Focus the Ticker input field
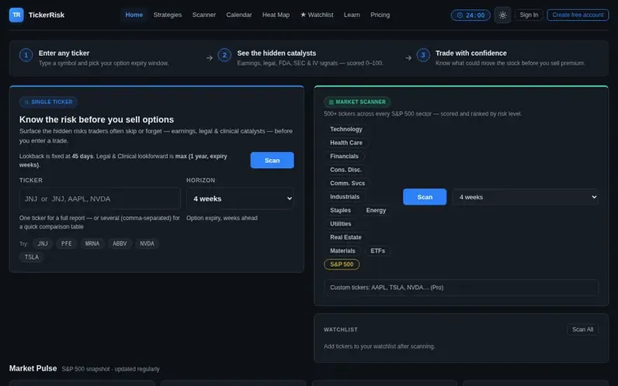This screenshot has height=386, width=618. [99, 198]
